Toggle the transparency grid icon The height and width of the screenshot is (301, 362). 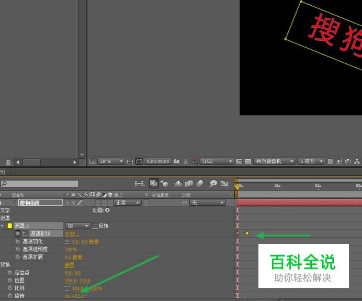click(248, 161)
